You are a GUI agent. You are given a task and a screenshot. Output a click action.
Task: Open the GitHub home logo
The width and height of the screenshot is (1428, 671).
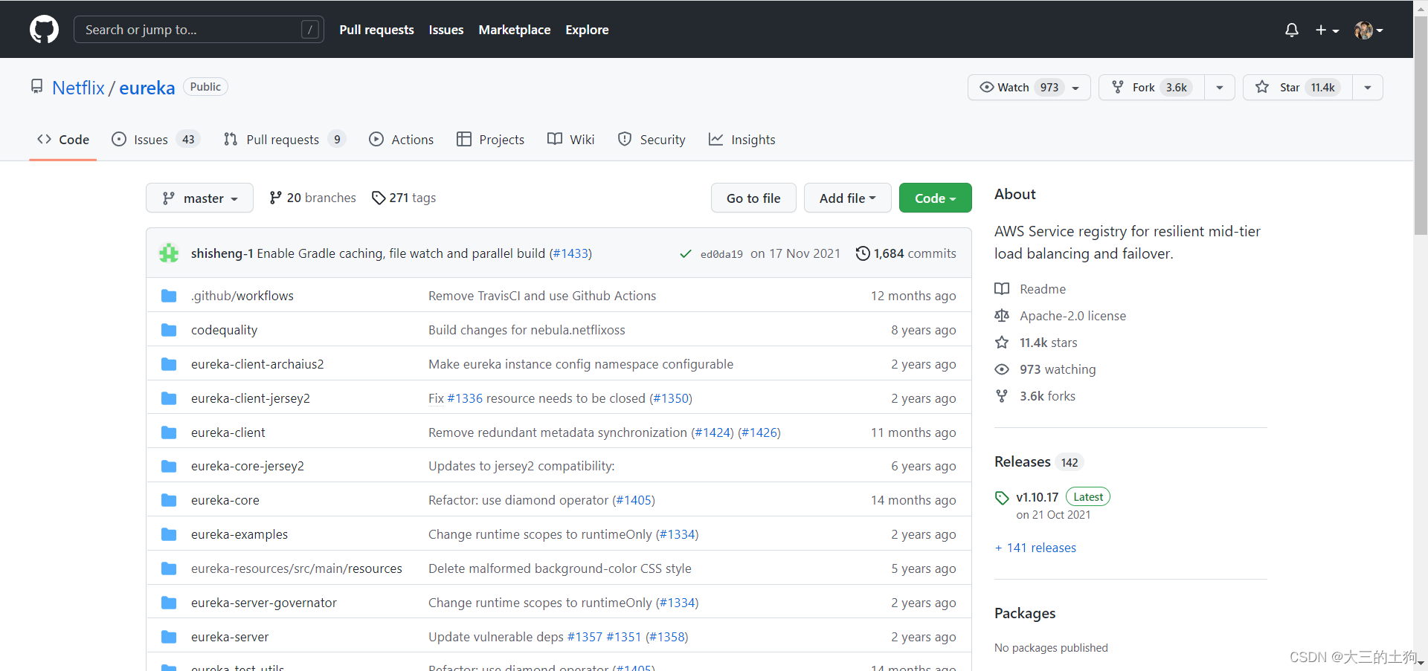(x=44, y=30)
